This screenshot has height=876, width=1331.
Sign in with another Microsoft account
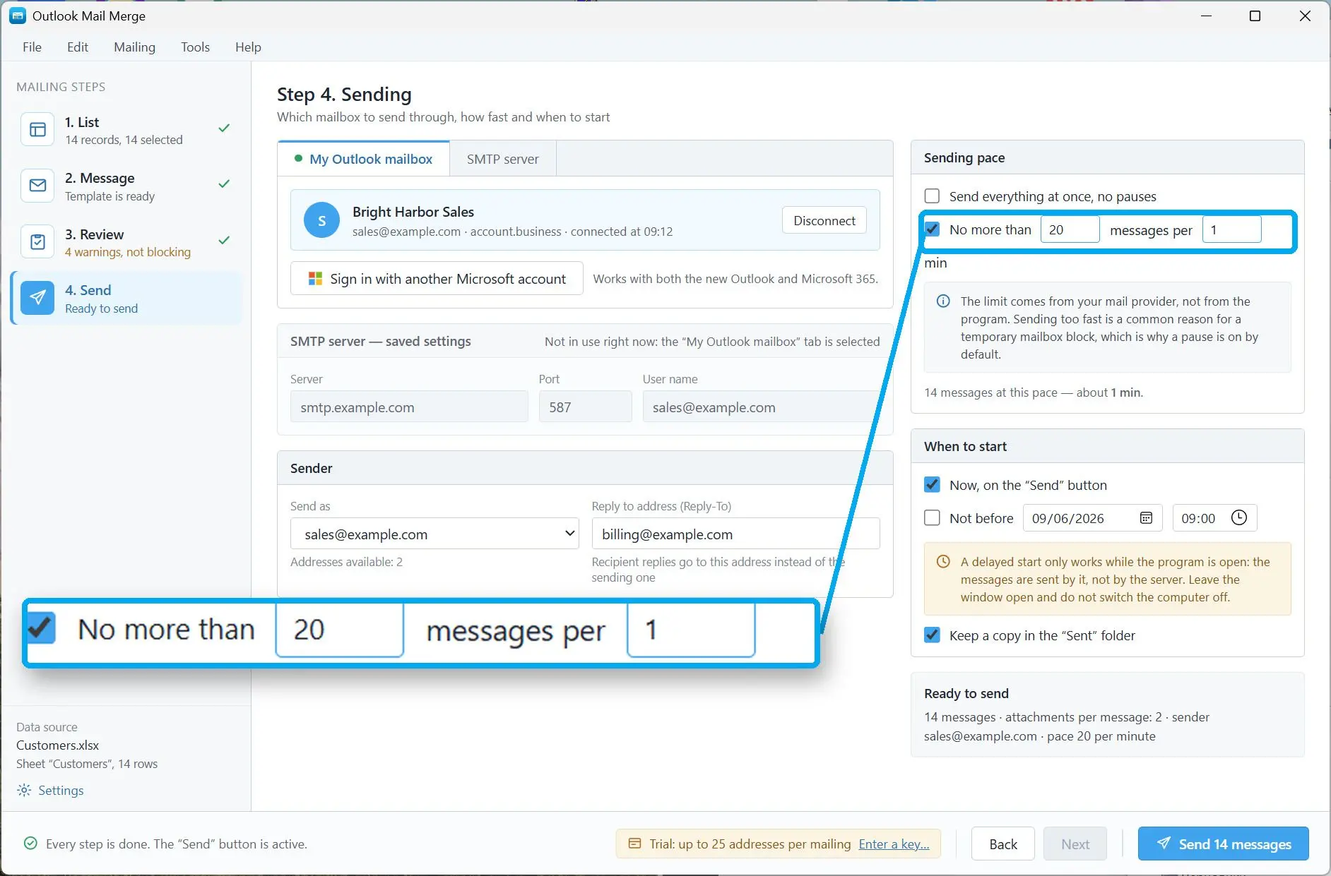coord(437,279)
